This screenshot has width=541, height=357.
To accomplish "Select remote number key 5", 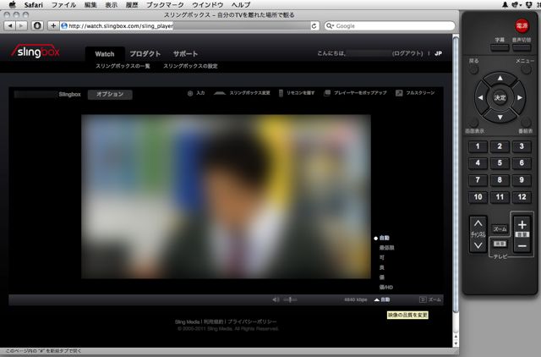I will [500, 163].
